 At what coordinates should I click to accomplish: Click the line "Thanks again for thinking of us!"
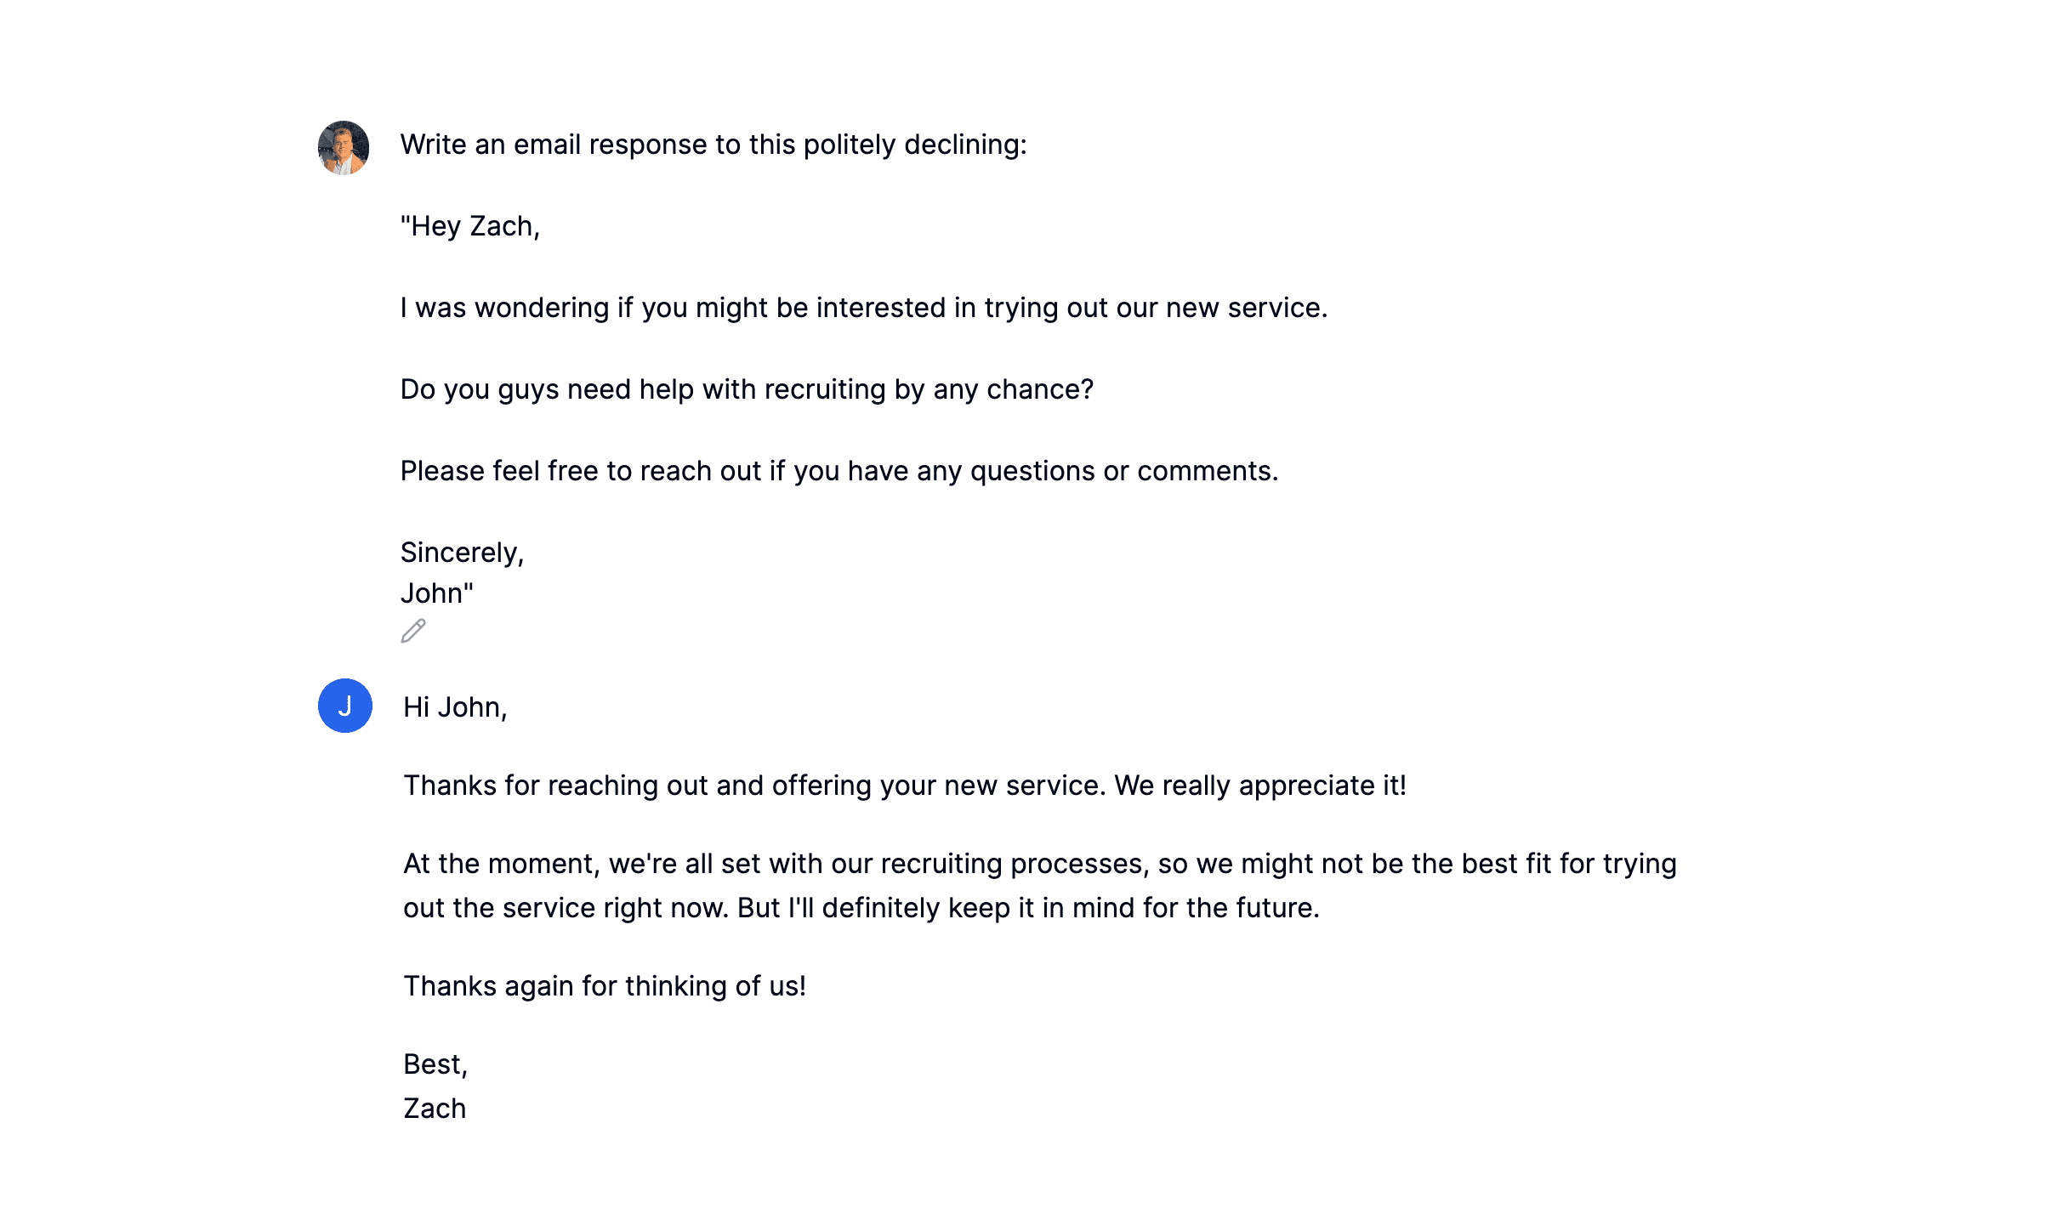tap(605, 986)
